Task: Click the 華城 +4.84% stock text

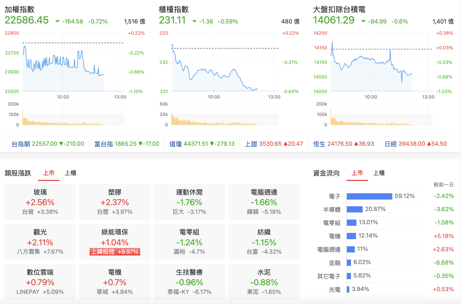Action: 115,292
